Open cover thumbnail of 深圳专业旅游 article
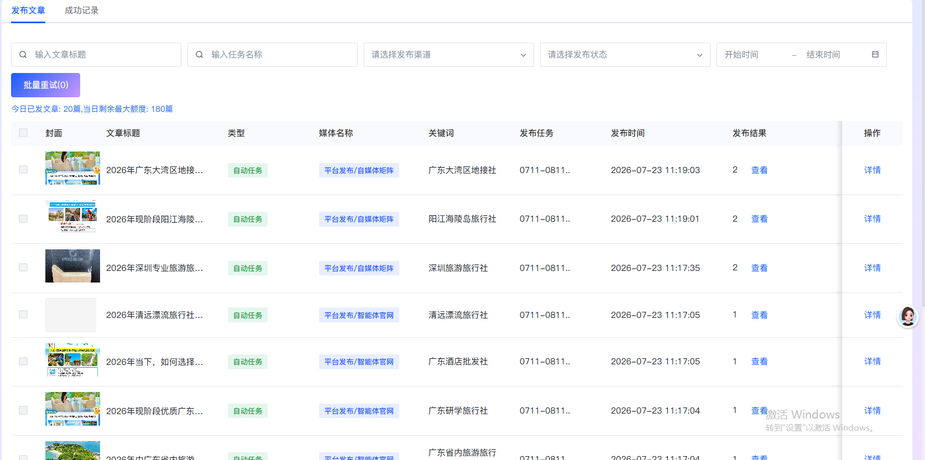This screenshot has width=925, height=460. pos(72,266)
